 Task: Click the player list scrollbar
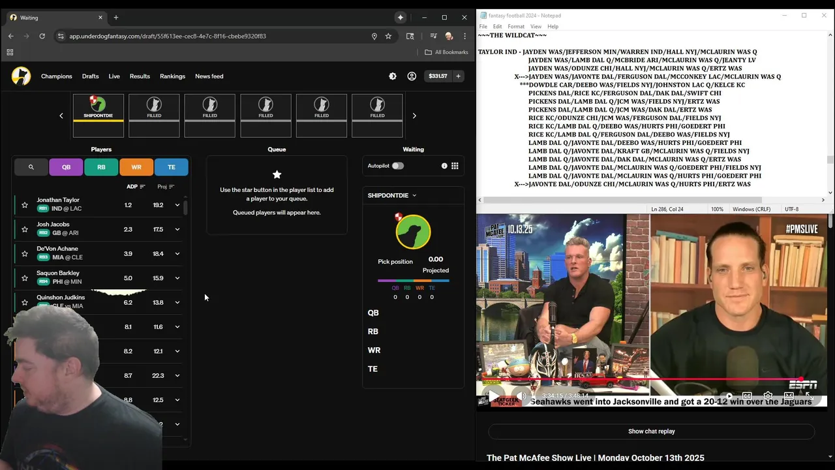click(x=186, y=208)
